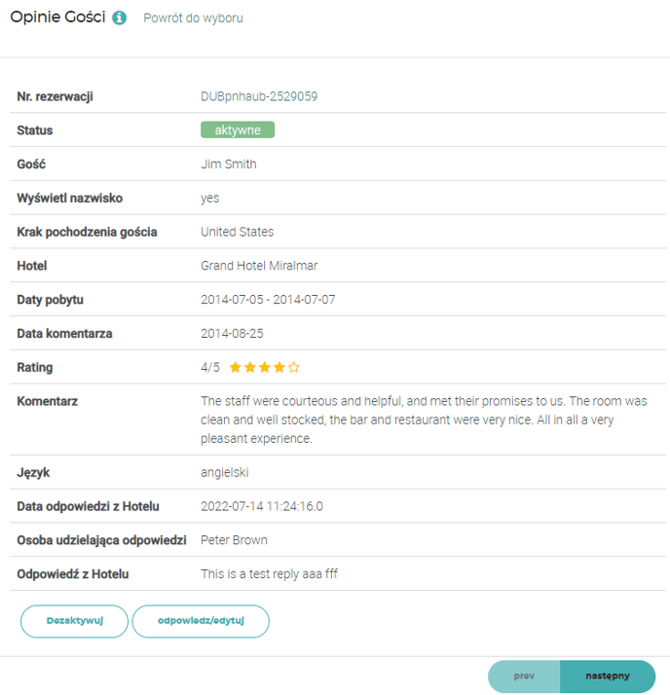Screen dimensions: 670x695
Task: Click the hotel reply text 'This is a test reply'
Action: click(269, 574)
